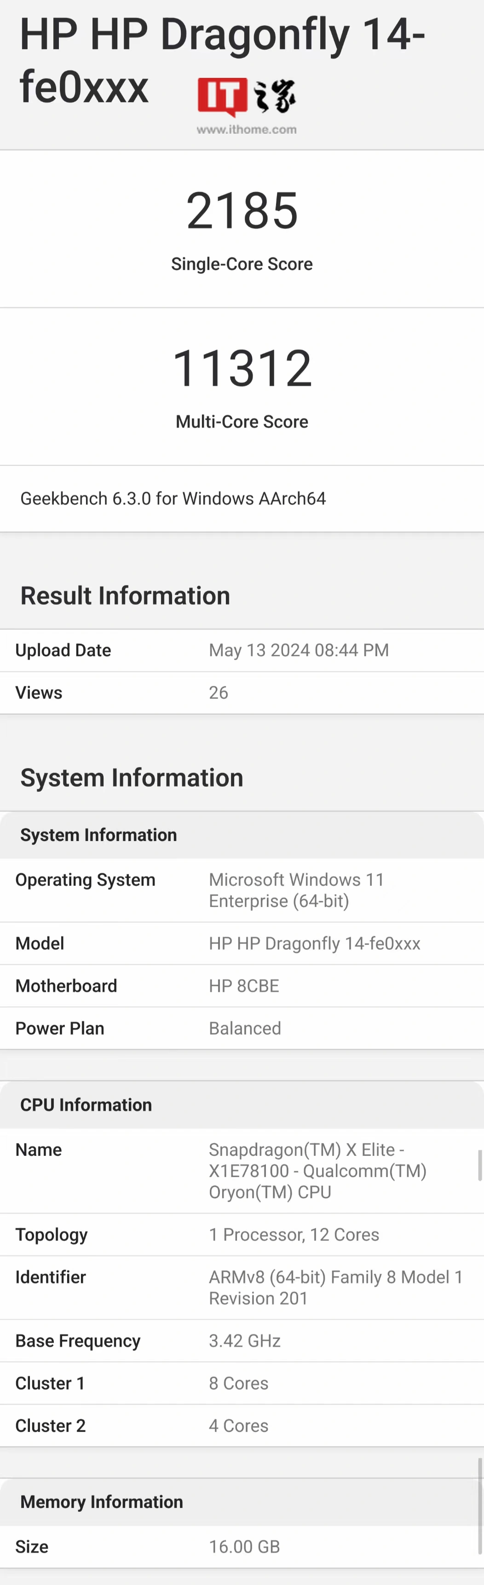Click the Views count of 26
The height and width of the screenshot is (1585, 484).
coord(219,693)
